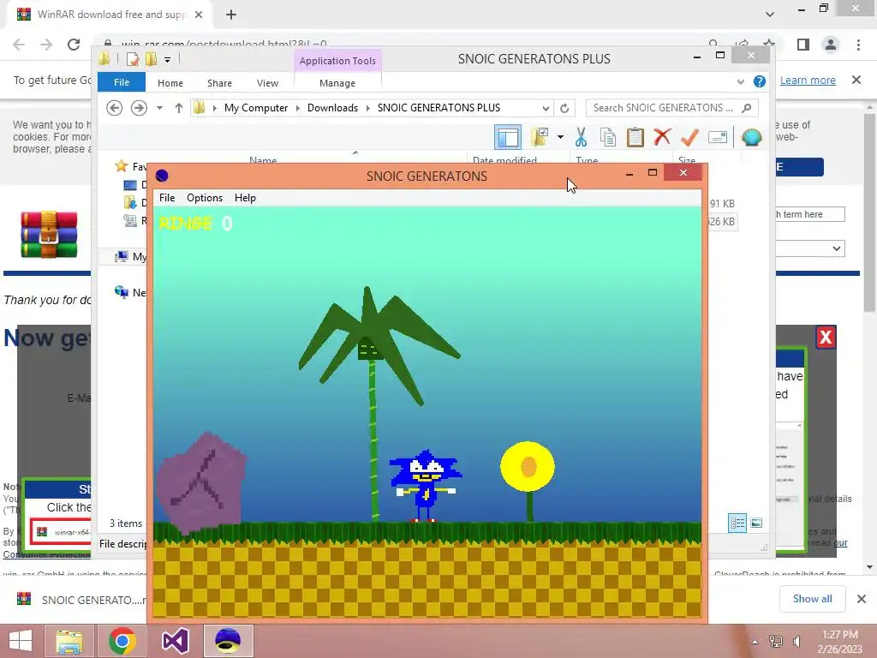Open downloaded SNOIC GENERATO file in downloads bar
The height and width of the screenshot is (658, 877).
pos(81,599)
